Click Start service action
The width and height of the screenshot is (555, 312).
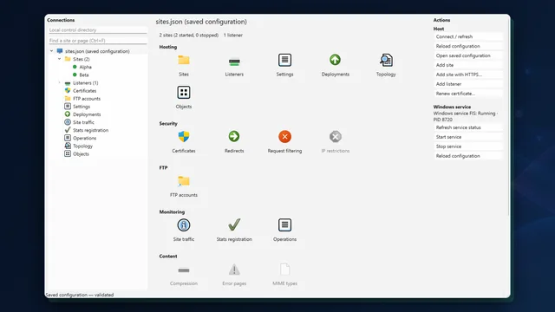coord(468,137)
